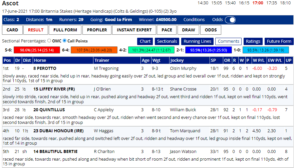Open horse 20 QUINTILLUS
Screen dimensions: 294x168
point(49,110)
